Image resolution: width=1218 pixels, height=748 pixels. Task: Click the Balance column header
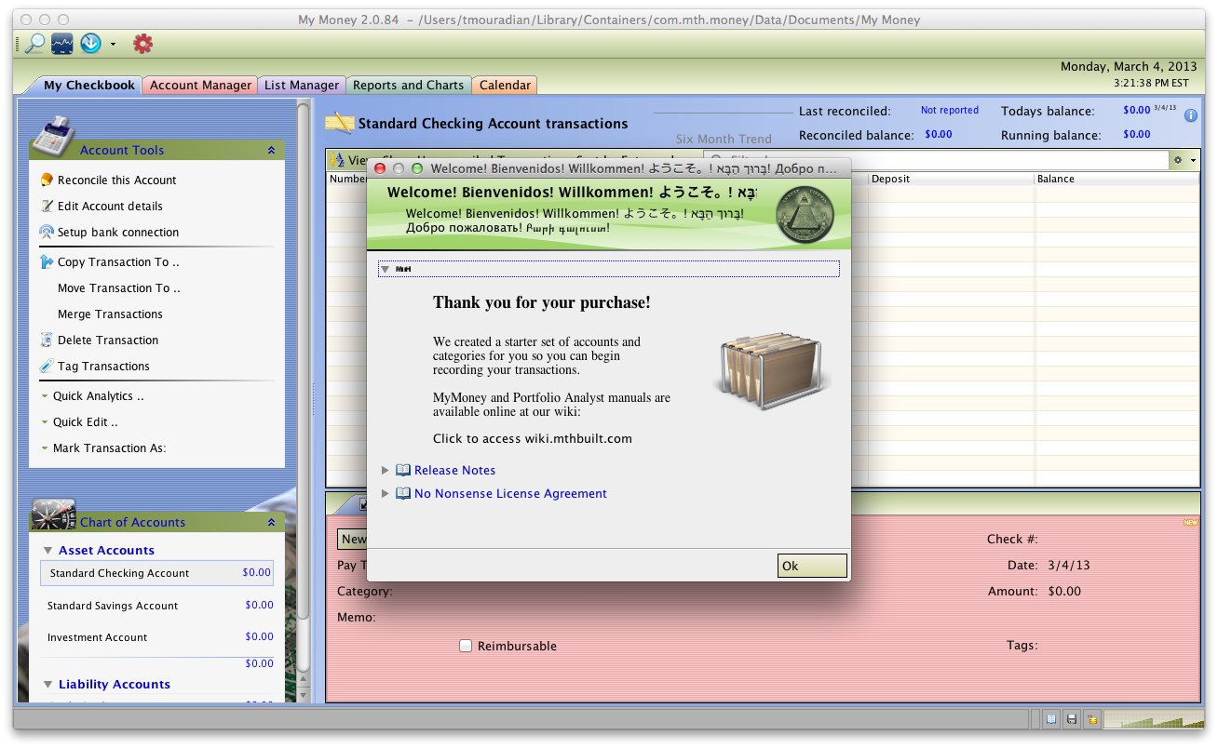tap(1116, 179)
